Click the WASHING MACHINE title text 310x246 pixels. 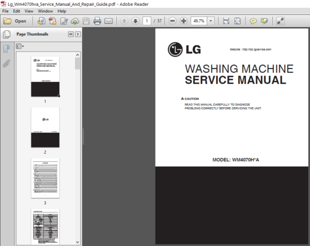click(239, 69)
